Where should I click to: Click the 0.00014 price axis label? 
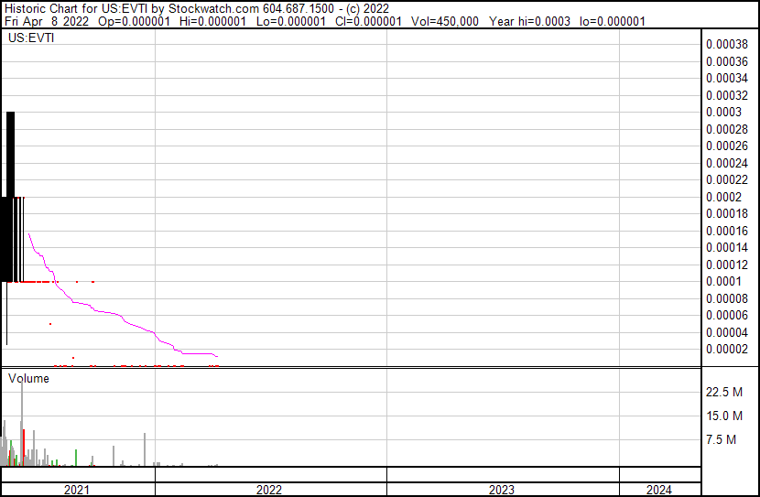(x=727, y=247)
